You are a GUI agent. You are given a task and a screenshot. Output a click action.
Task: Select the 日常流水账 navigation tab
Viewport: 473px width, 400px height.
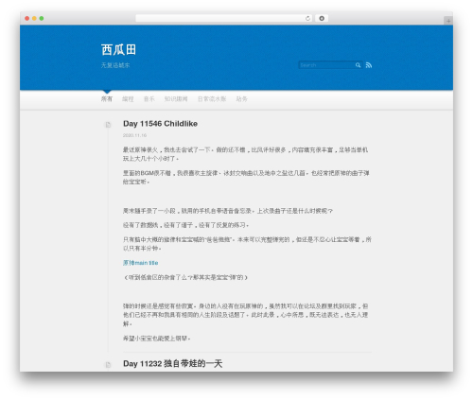coord(212,99)
